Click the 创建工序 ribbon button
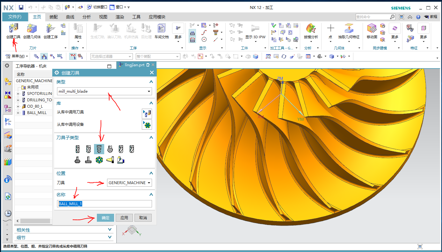Screen dimensions: 442x252 [x=51, y=31]
